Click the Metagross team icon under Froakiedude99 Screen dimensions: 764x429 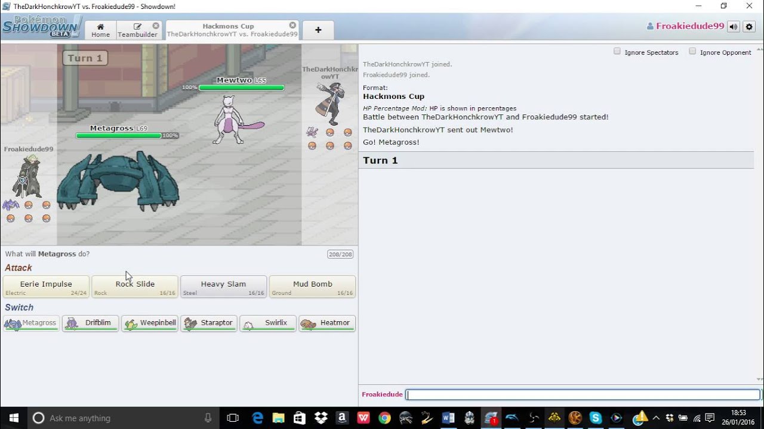click(11, 205)
